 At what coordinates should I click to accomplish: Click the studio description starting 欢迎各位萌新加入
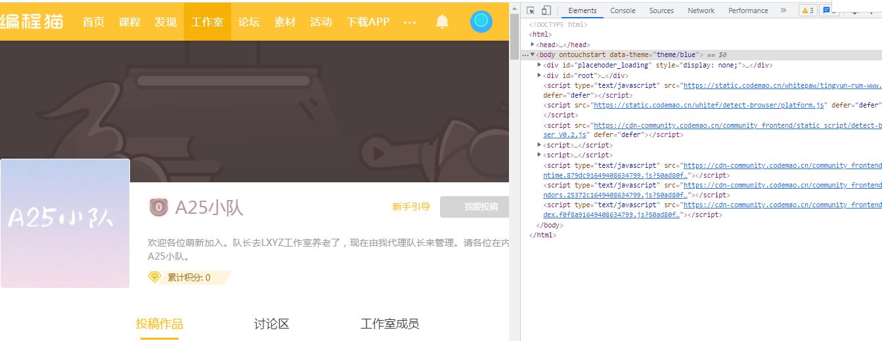(x=328, y=249)
